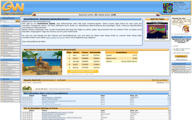Focus the Suche search field
This screenshot has height=120, width=192.
click(8, 21)
